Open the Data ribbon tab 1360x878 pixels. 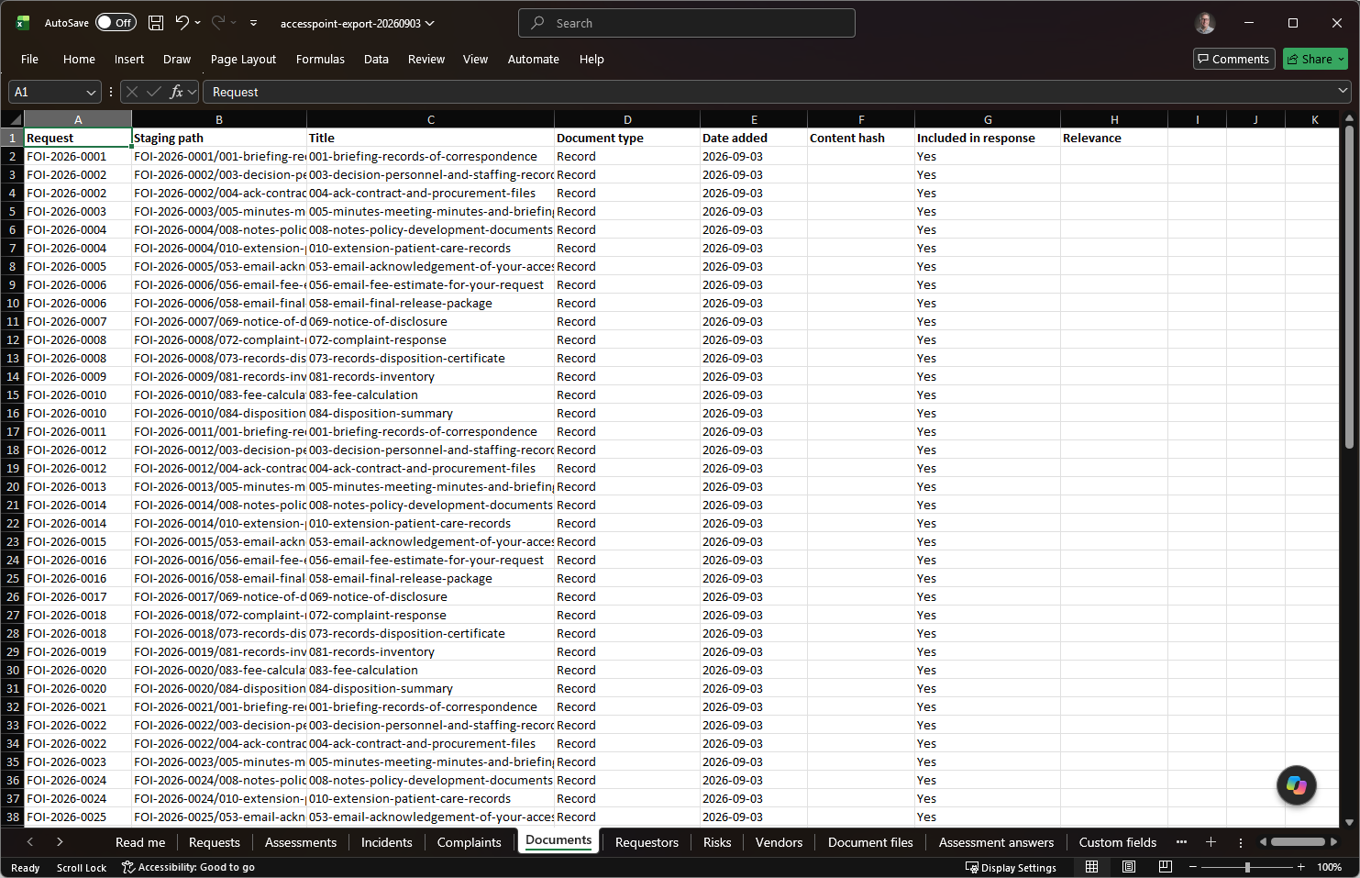point(376,59)
